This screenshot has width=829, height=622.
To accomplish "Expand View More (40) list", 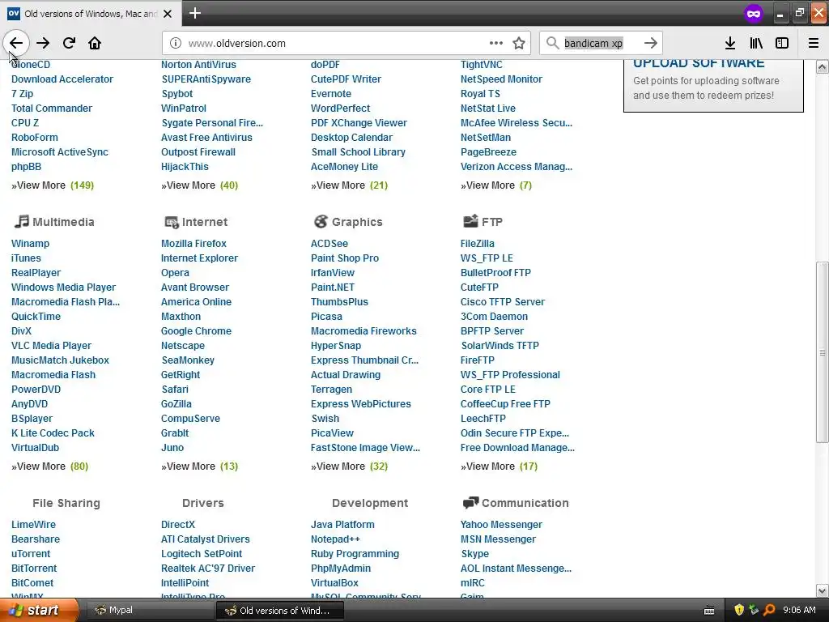I will (x=199, y=185).
